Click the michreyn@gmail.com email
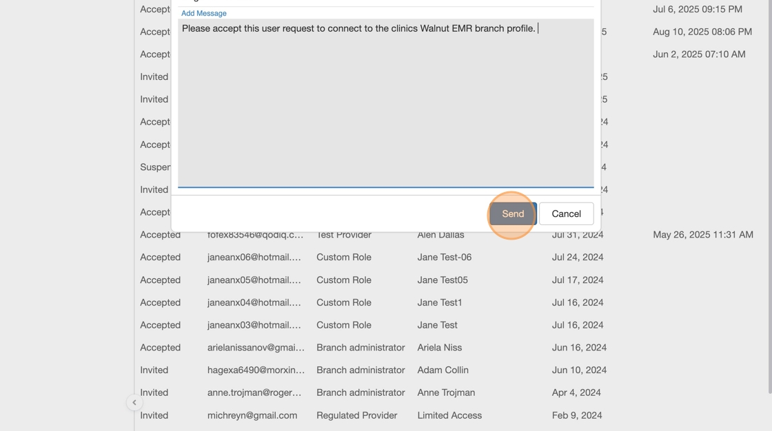Viewport: 772px width, 431px height. coord(252,415)
